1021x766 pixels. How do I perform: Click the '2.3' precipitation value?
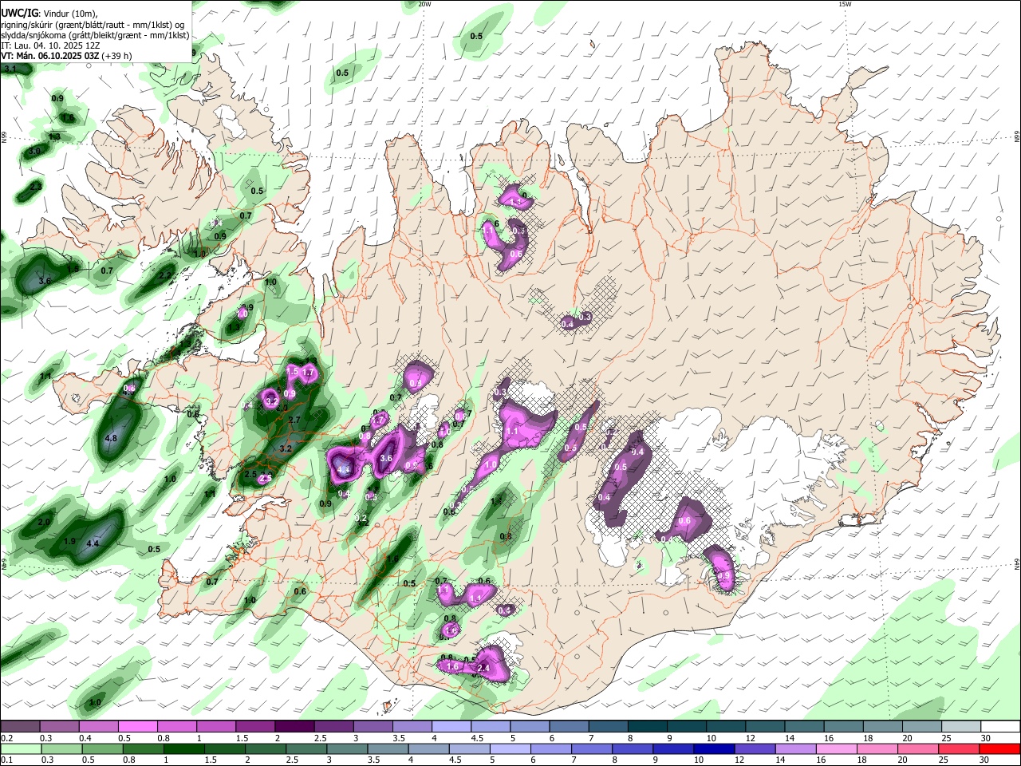(36, 187)
